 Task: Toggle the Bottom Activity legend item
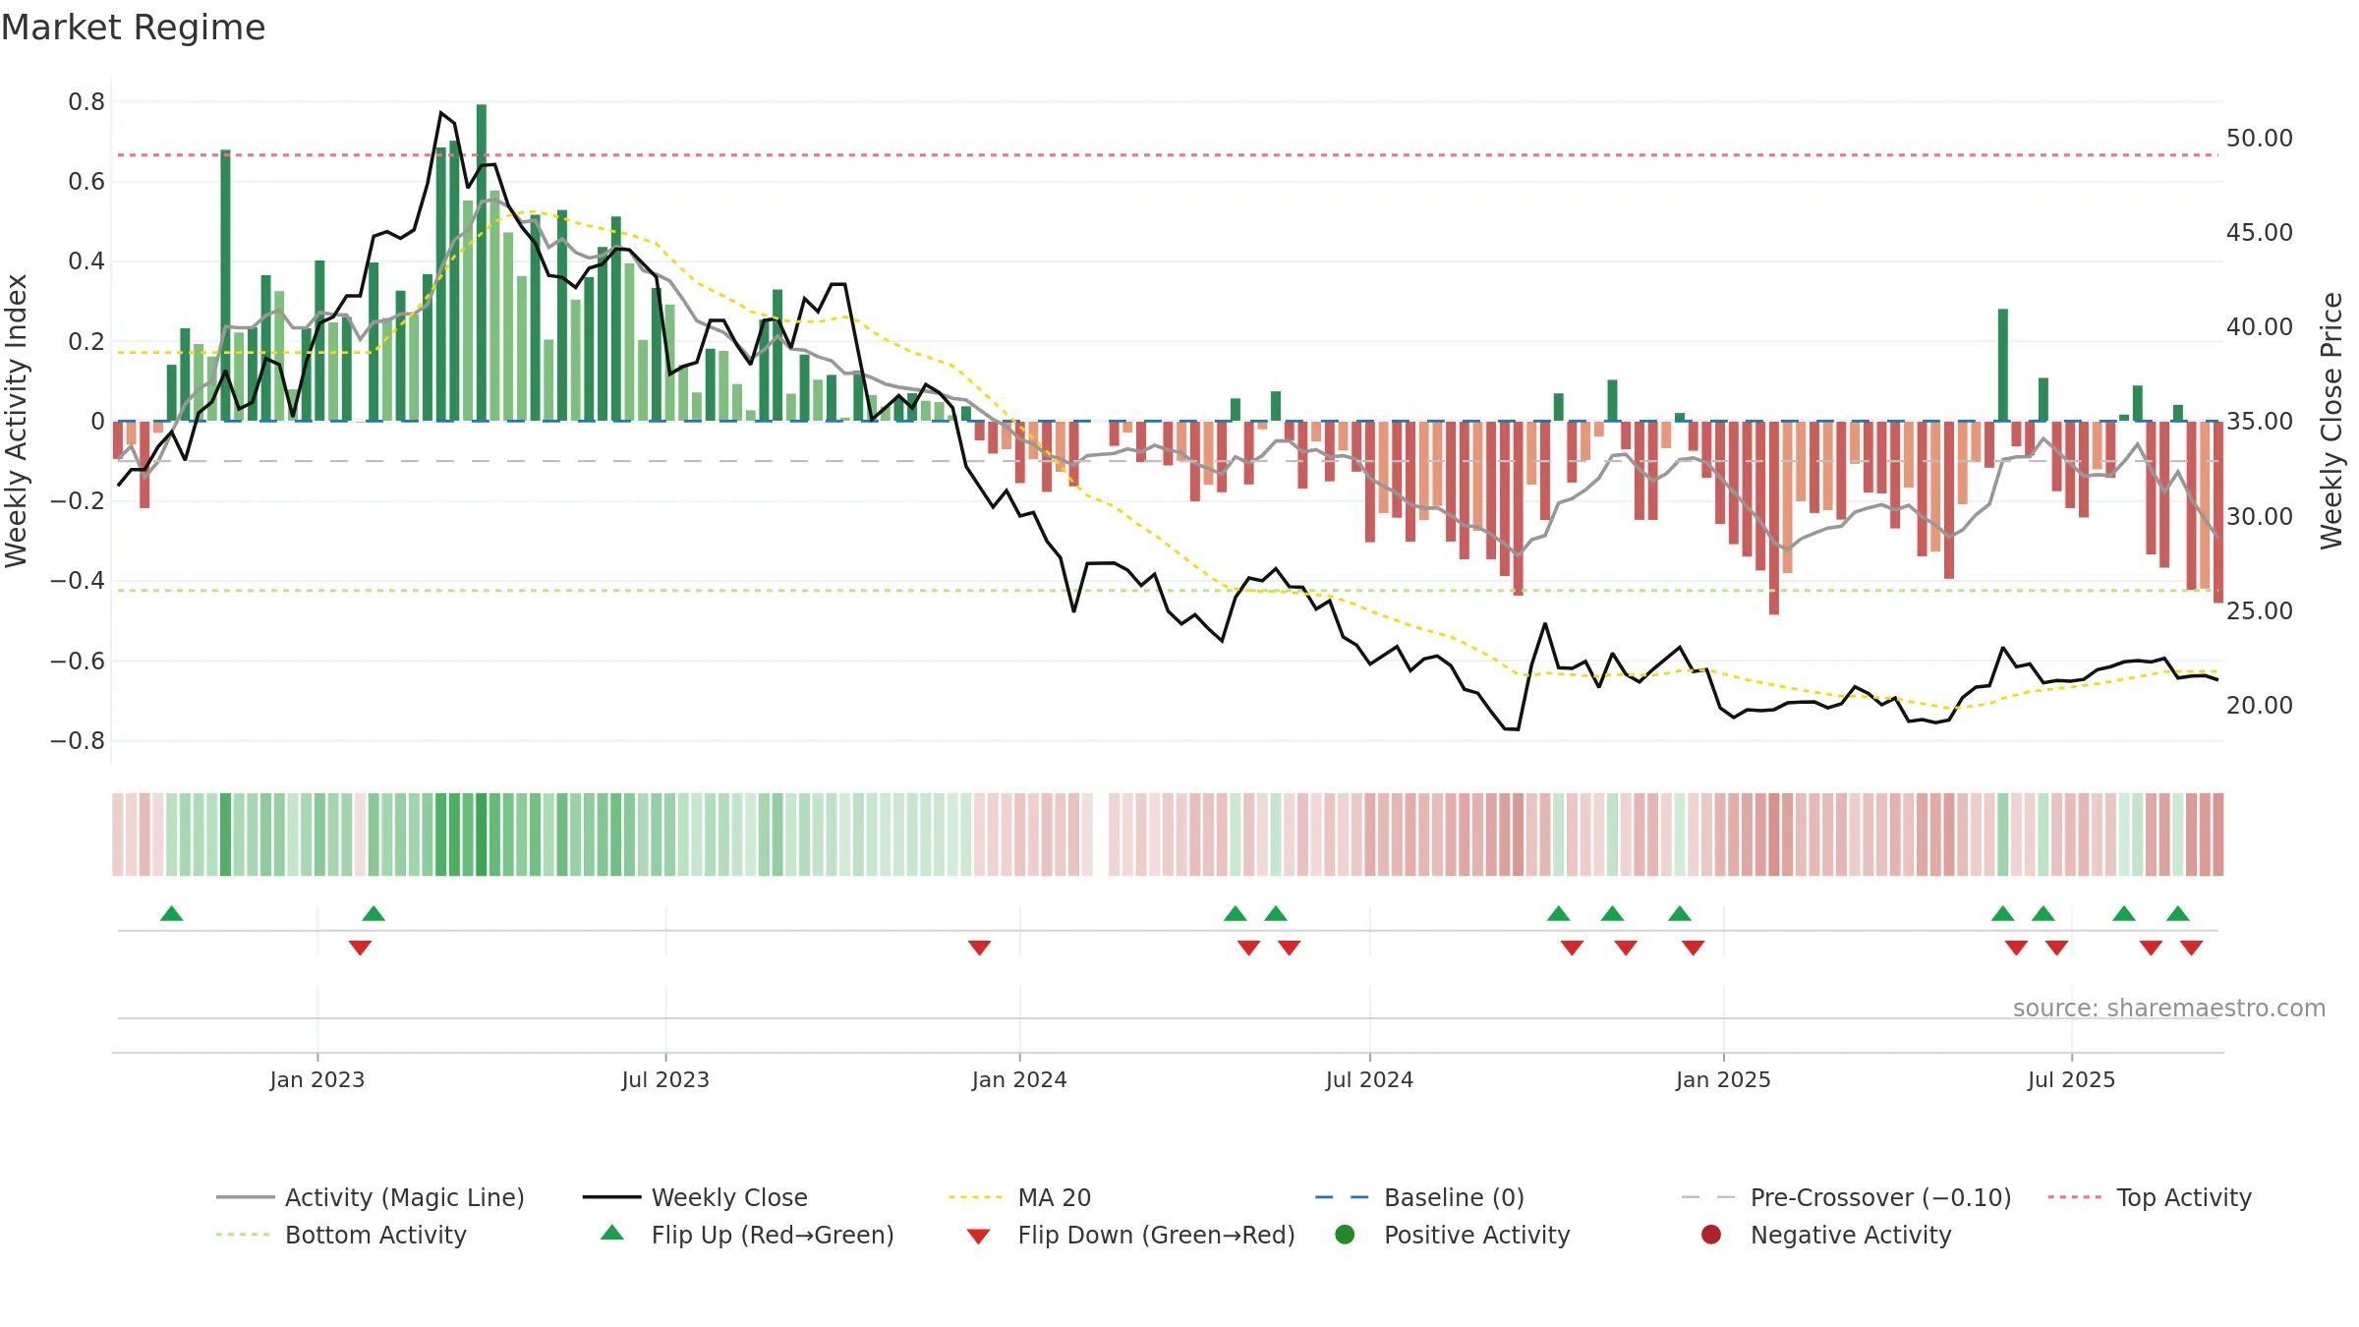[x=341, y=1235]
